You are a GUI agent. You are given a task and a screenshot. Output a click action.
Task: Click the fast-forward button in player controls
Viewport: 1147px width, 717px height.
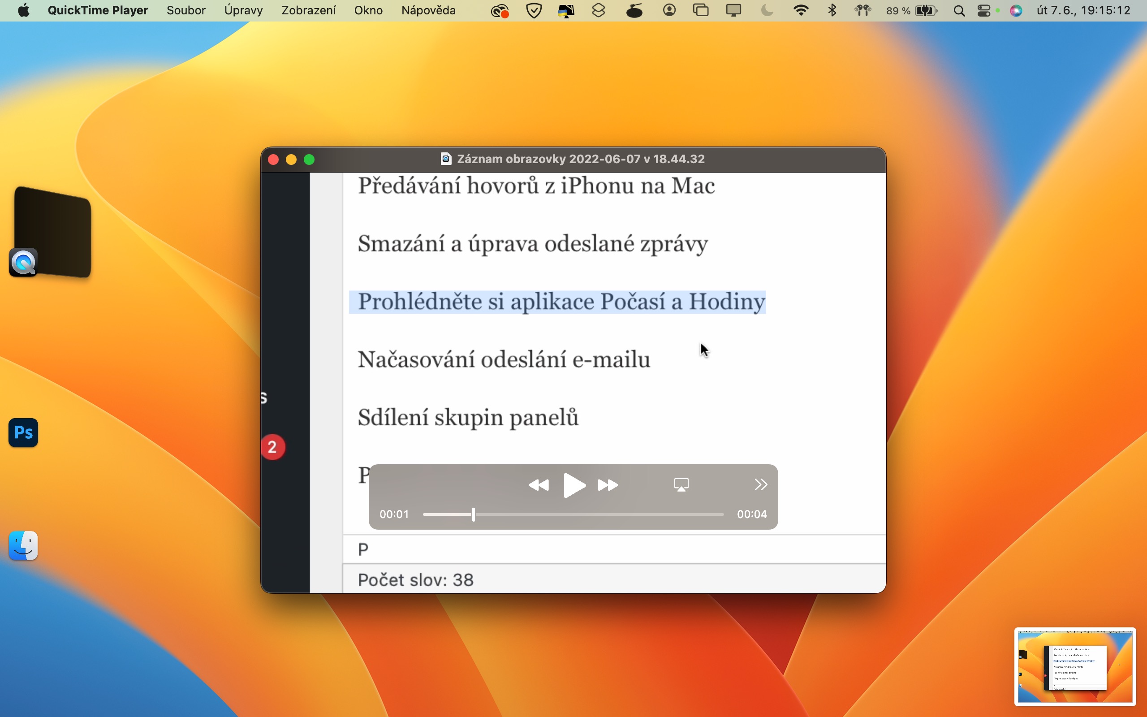pos(608,485)
